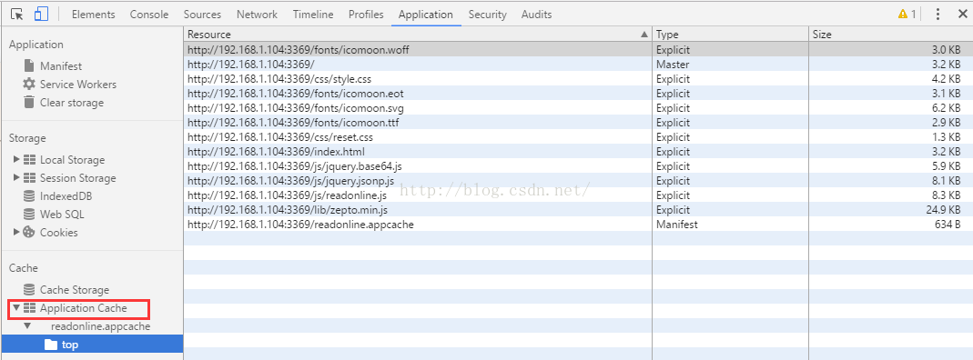Close the DevTools panel
This screenshot has height=360, width=973.
962,14
